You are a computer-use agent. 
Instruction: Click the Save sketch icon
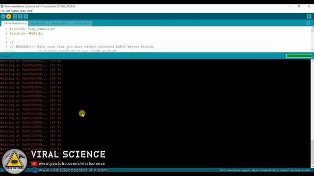tap(26, 16)
